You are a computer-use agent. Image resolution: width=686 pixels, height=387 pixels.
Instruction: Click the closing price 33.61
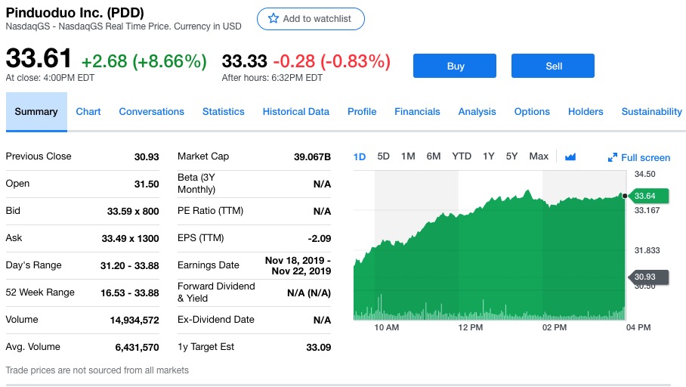[39, 58]
